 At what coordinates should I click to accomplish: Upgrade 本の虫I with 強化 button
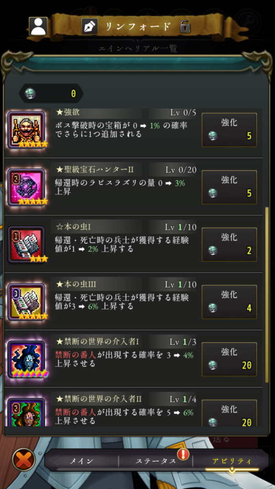[x=230, y=244]
